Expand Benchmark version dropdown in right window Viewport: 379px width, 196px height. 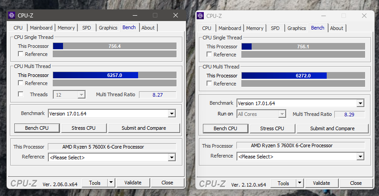point(360,103)
